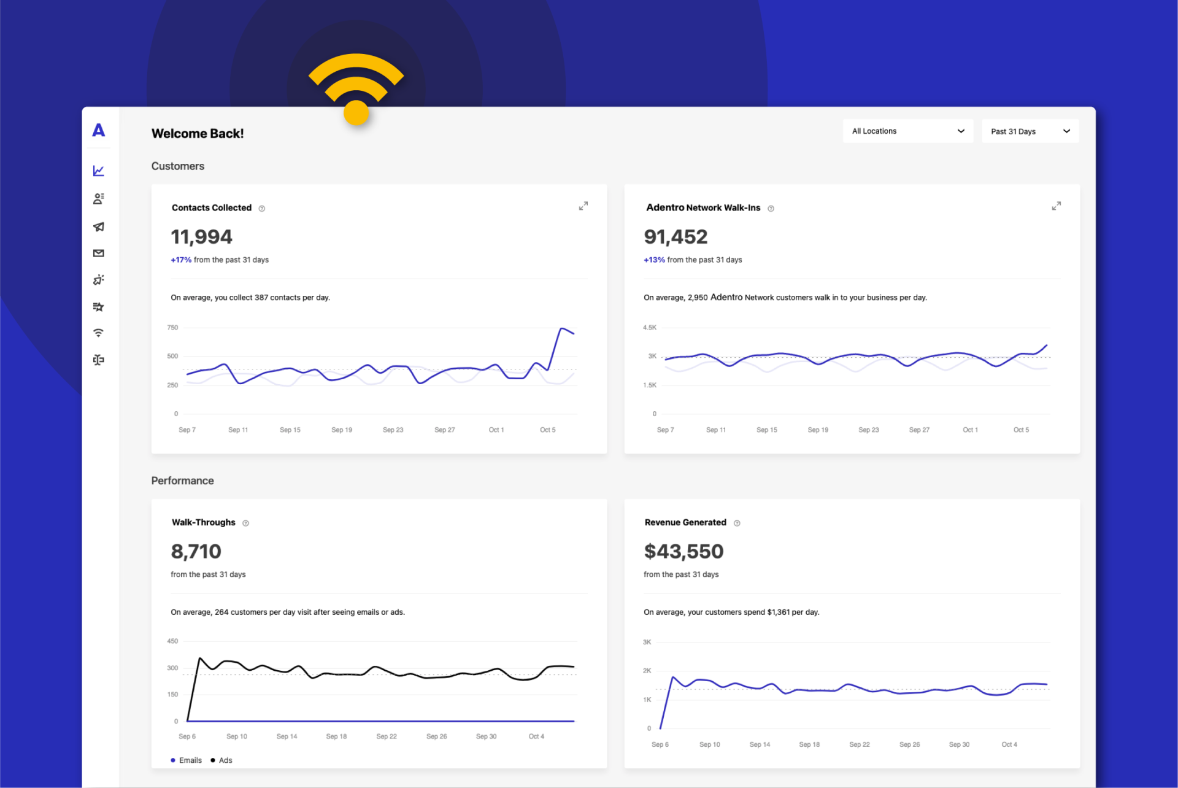Open the analytics chart sidebar icon
The height and width of the screenshot is (788, 1178).
tap(98, 171)
